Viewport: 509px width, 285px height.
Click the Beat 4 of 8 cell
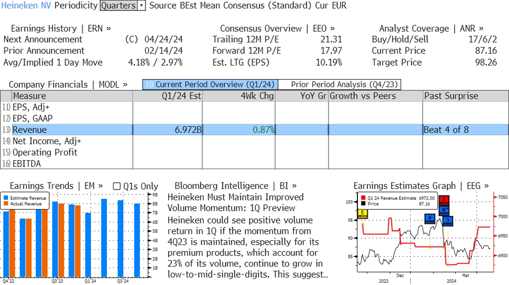tap(466, 130)
